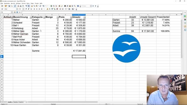Print the file directly icon

[x=21, y=6]
